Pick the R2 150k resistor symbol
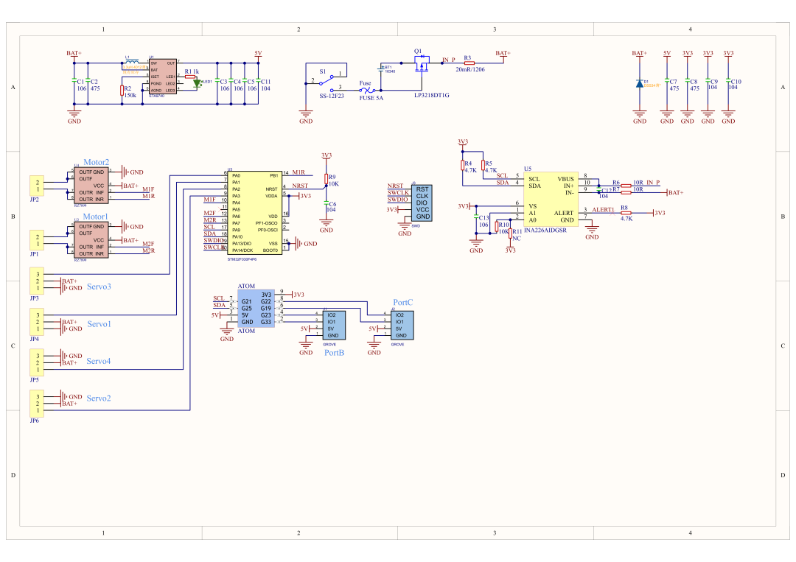 [122, 91]
